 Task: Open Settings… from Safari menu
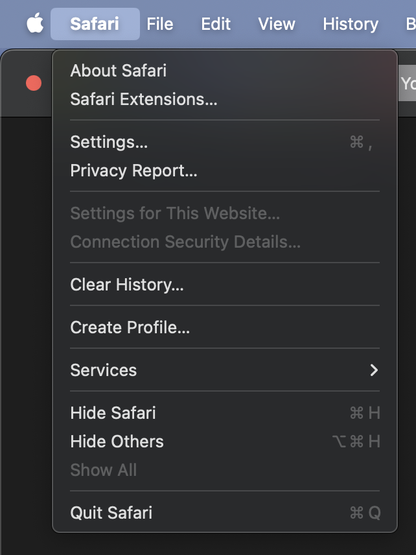[x=225, y=142]
